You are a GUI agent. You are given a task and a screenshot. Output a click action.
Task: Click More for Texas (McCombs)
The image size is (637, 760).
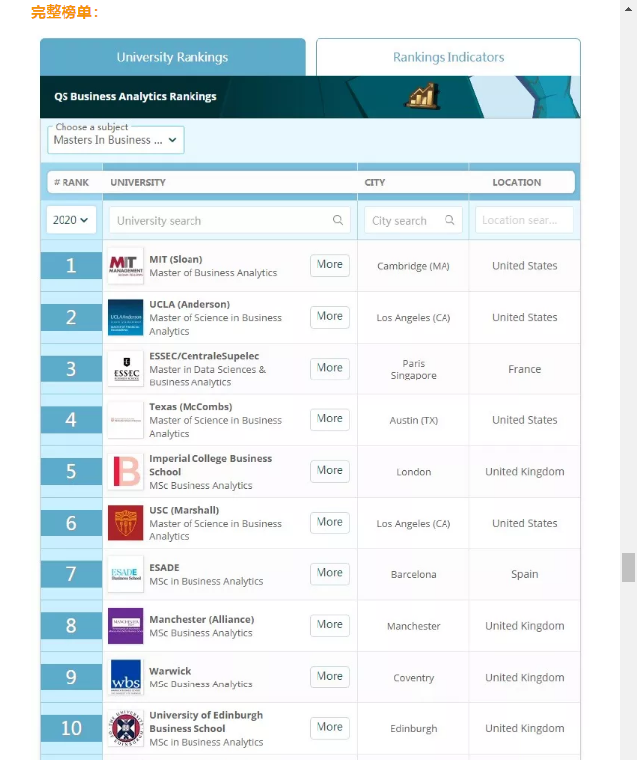pyautogui.click(x=329, y=419)
